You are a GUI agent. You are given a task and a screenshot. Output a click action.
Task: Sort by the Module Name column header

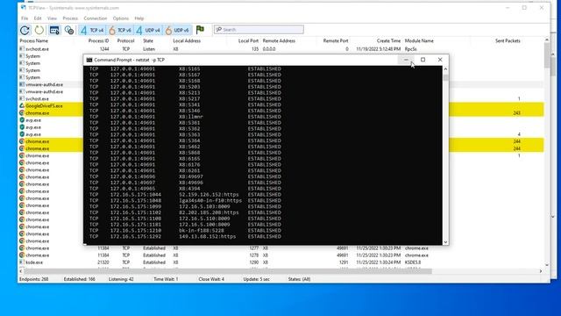point(419,41)
